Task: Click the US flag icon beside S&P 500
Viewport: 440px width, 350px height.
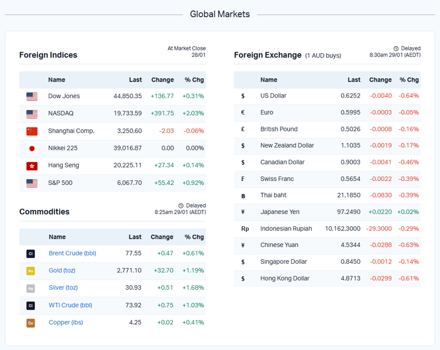Action: click(32, 183)
